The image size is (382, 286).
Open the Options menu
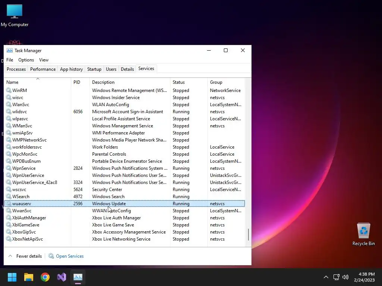pyautogui.click(x=26, y=60)
